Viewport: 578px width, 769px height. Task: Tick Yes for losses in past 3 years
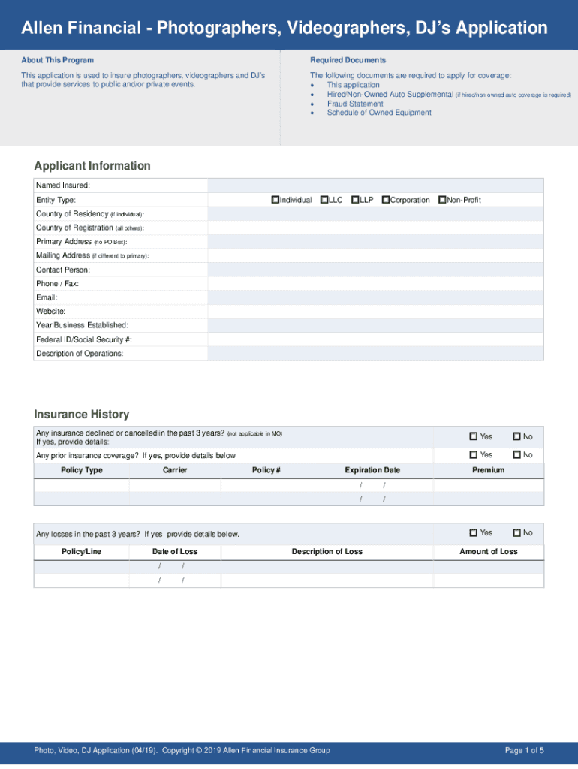(x=474, y=532)
